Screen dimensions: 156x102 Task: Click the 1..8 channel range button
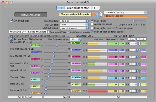click(x=132, y=39)
